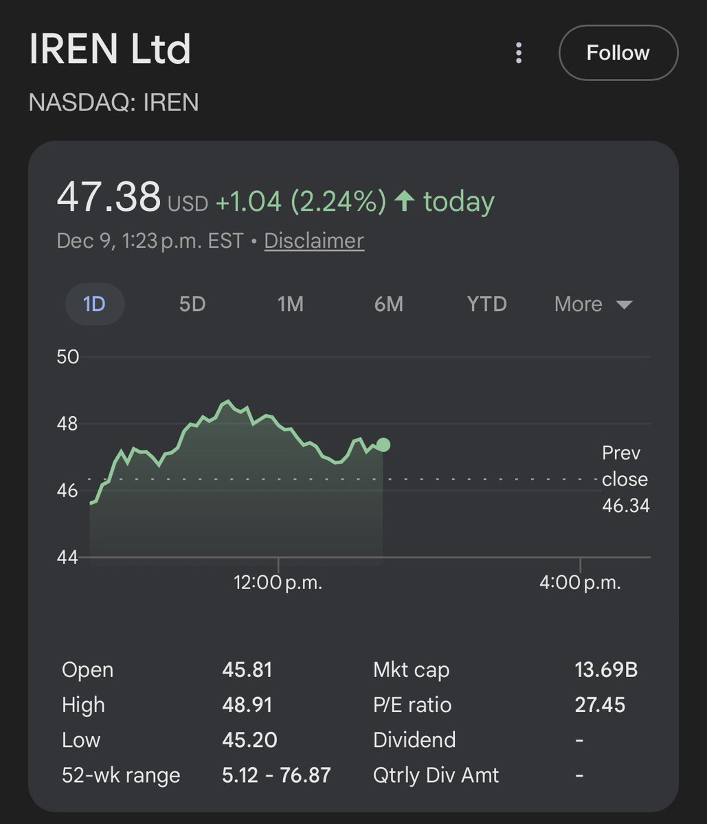The height and width of the screenshot is (824, 707).
Task: Click the +1.04 (2.24%) change value
Action: [x=301, y=201]
